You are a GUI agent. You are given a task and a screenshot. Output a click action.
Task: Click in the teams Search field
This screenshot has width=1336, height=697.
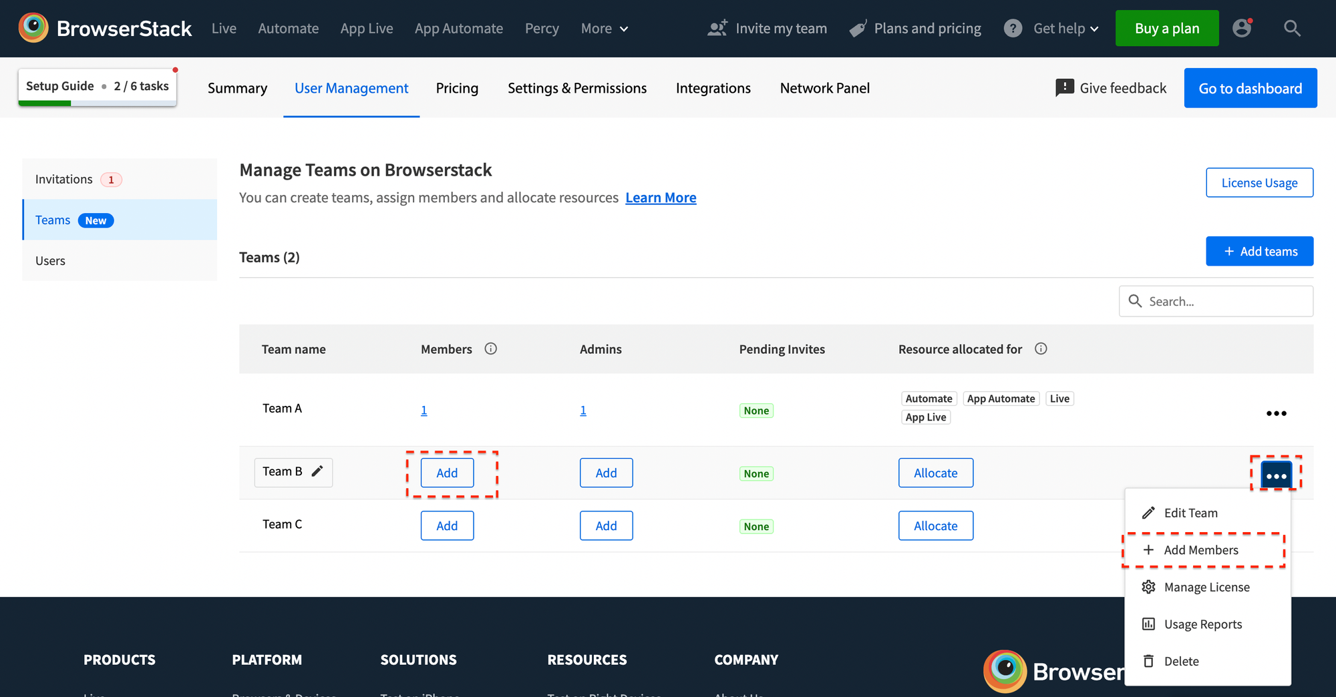pos(1216,301)
